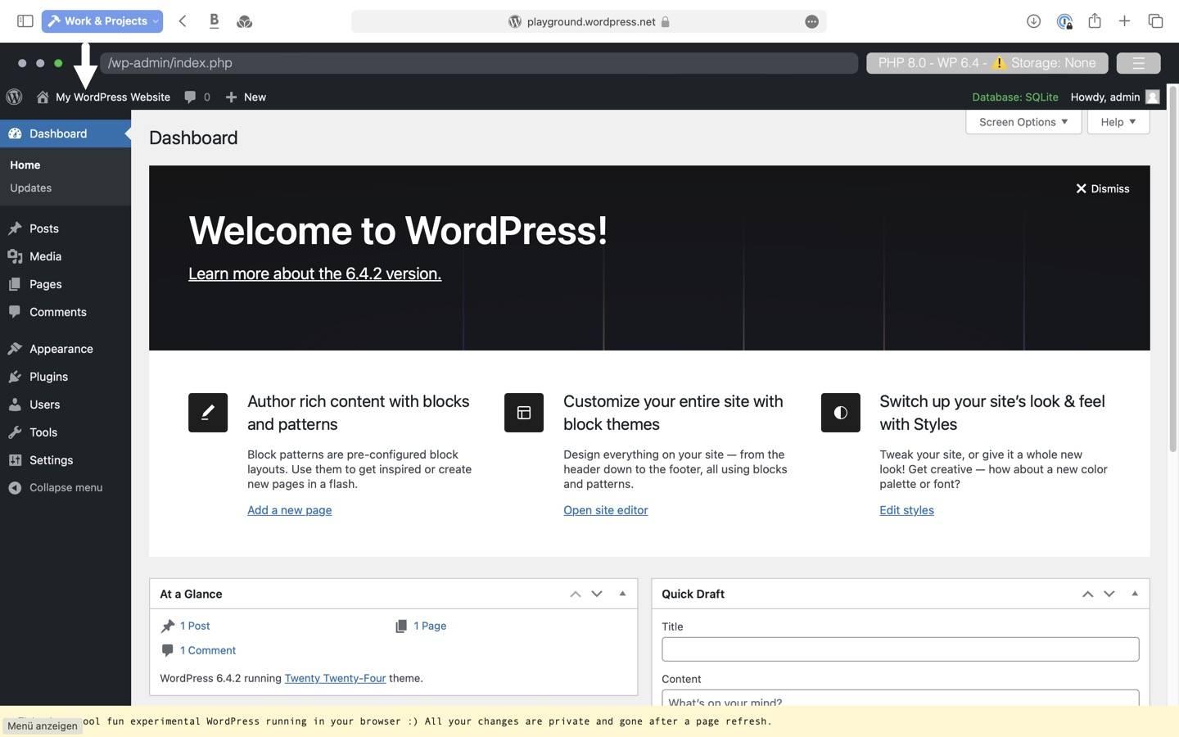Visit the My WordPress Website site link
This screenshot has height=737, width=1179.
103,97
